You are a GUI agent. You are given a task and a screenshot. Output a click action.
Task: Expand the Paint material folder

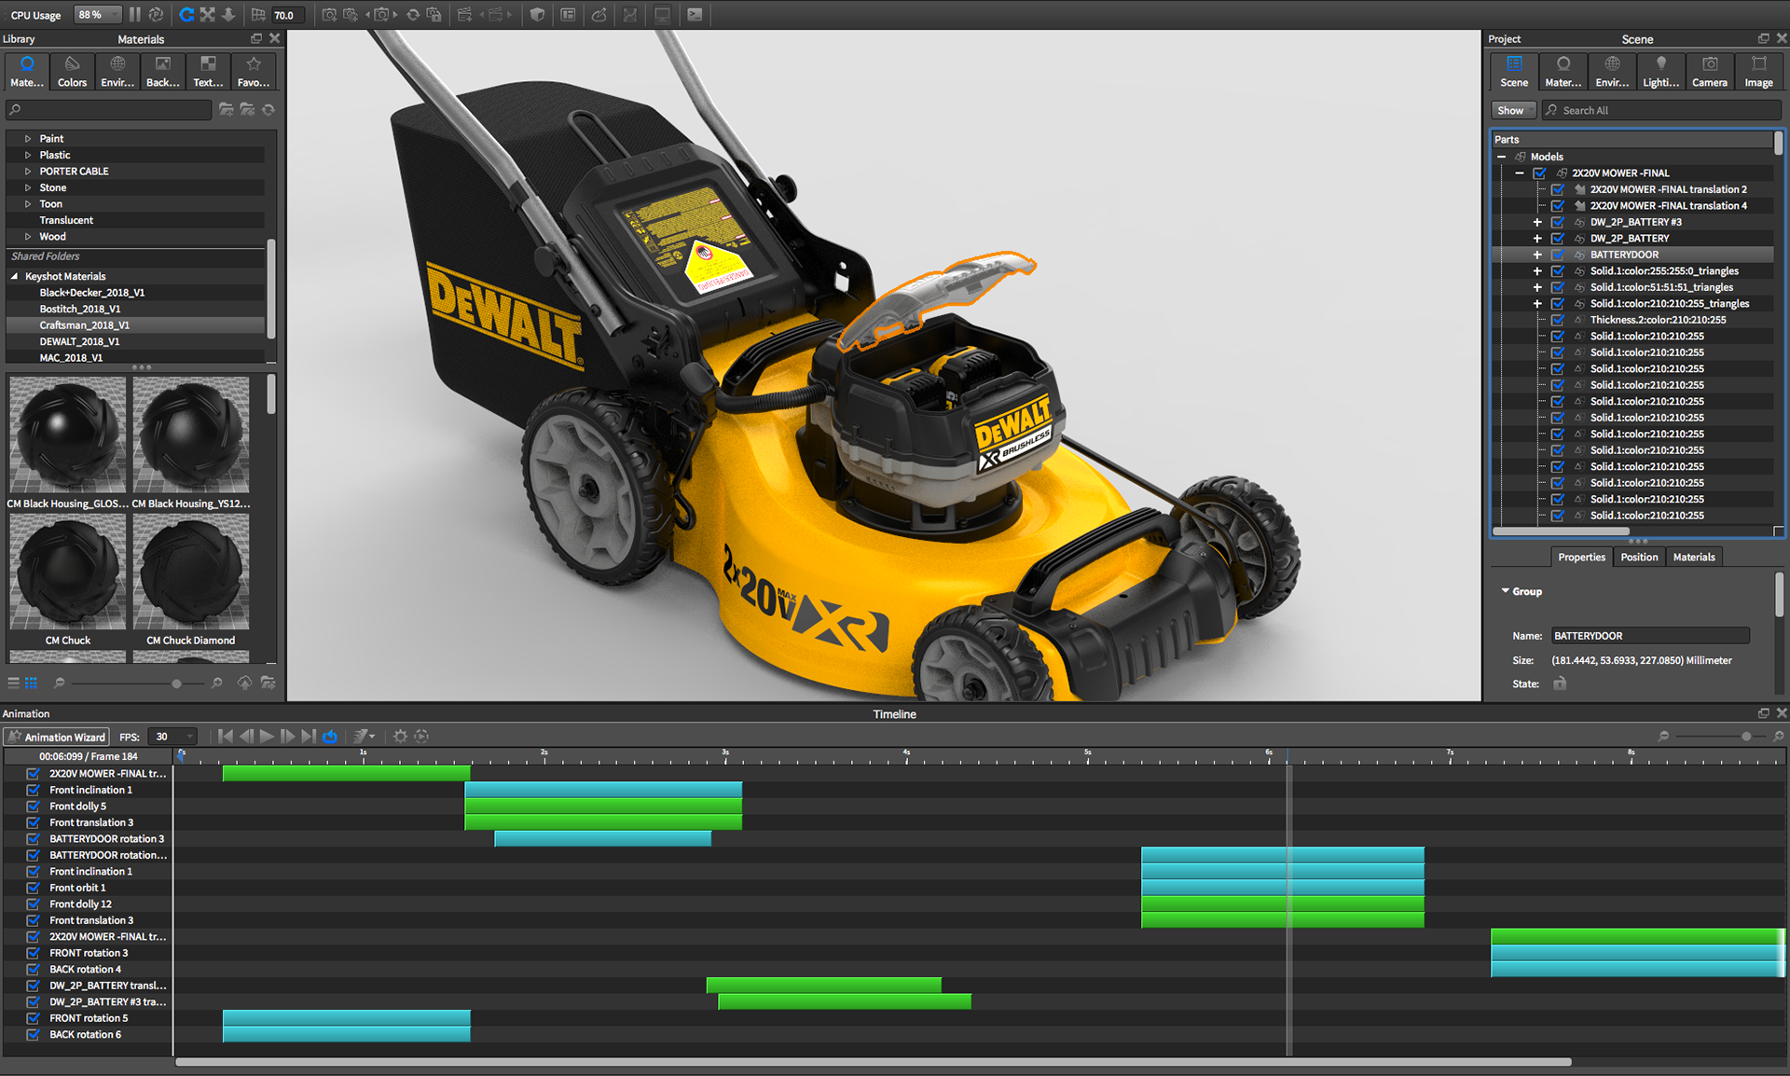pos(28,139)
